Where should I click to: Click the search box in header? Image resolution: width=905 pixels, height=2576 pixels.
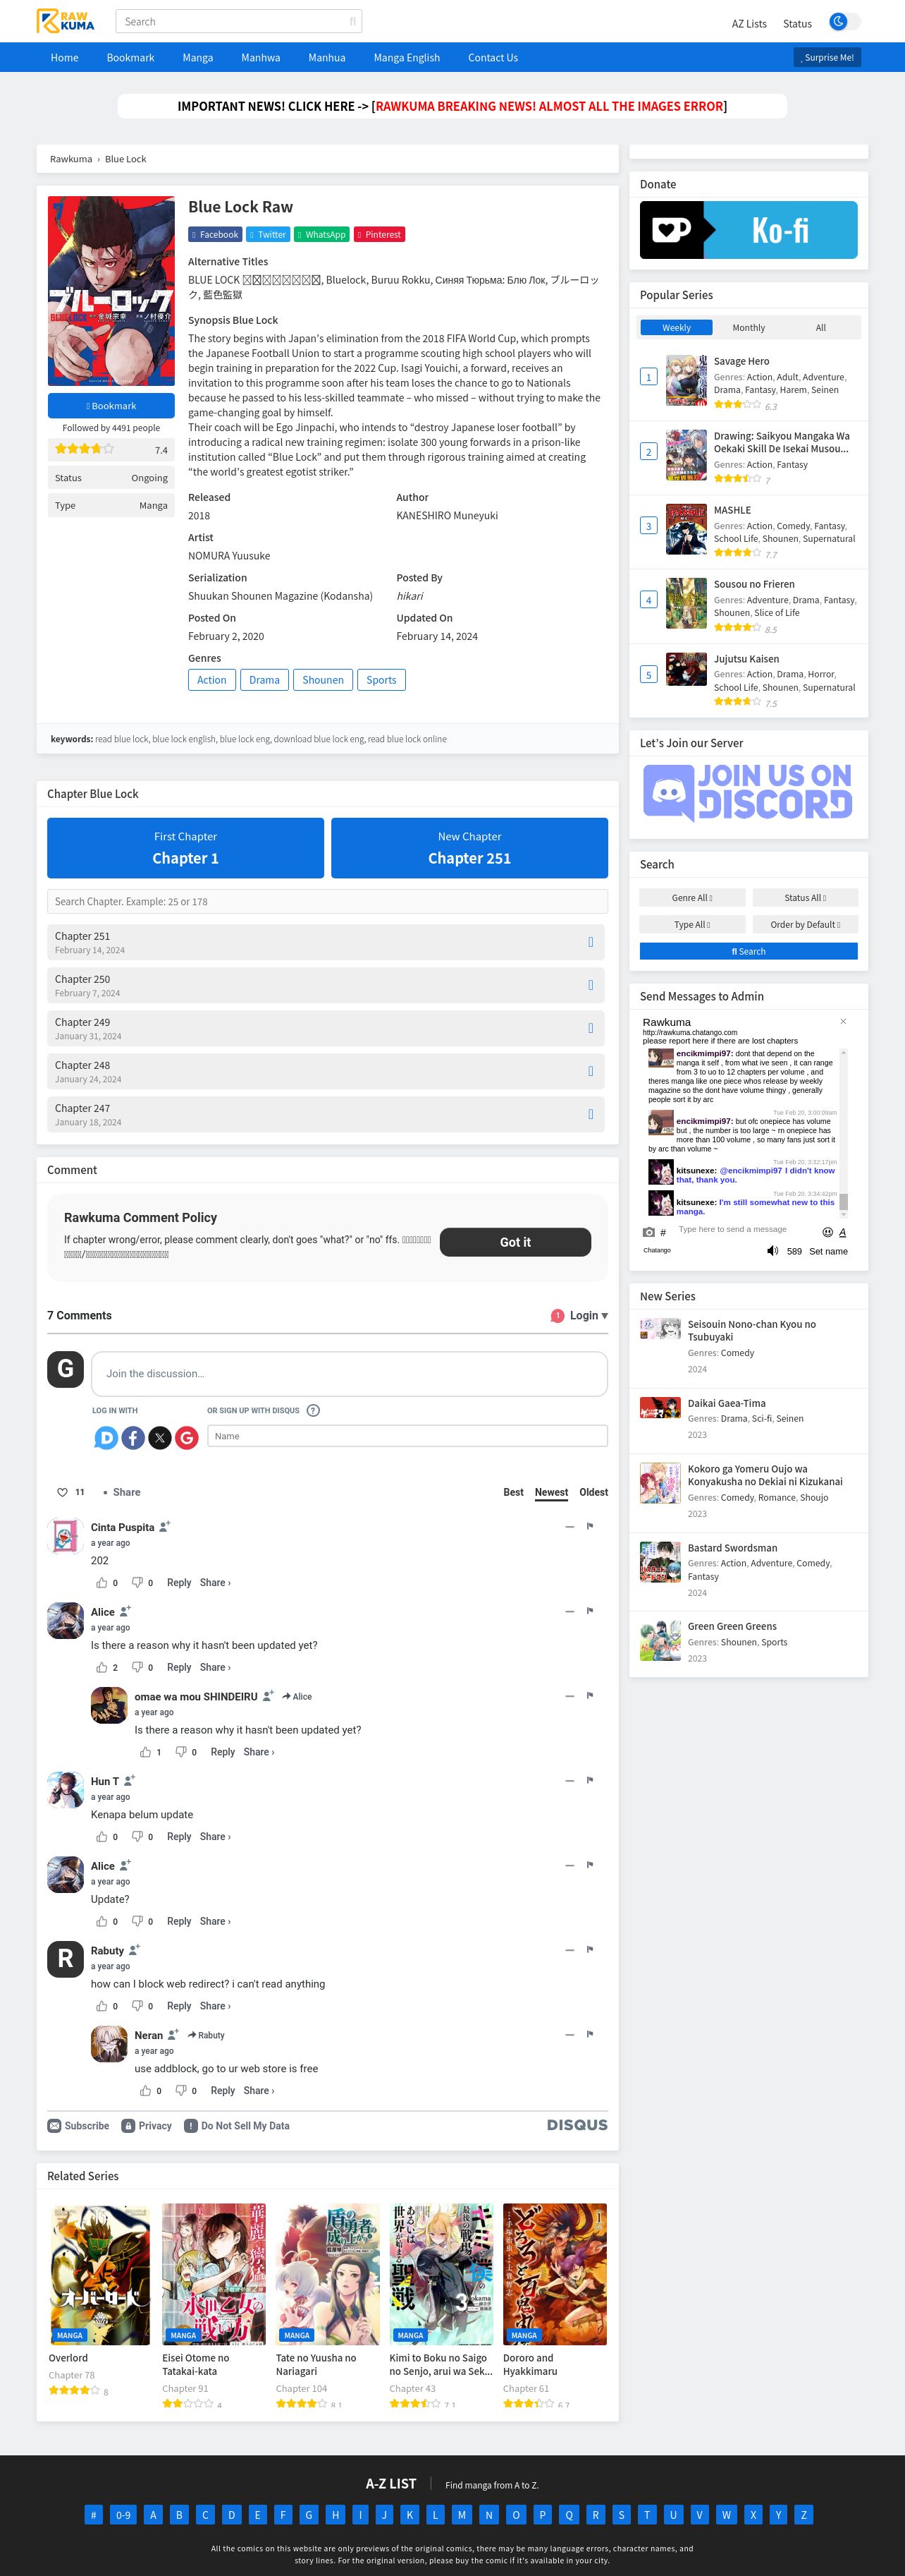tap(239, 21)
